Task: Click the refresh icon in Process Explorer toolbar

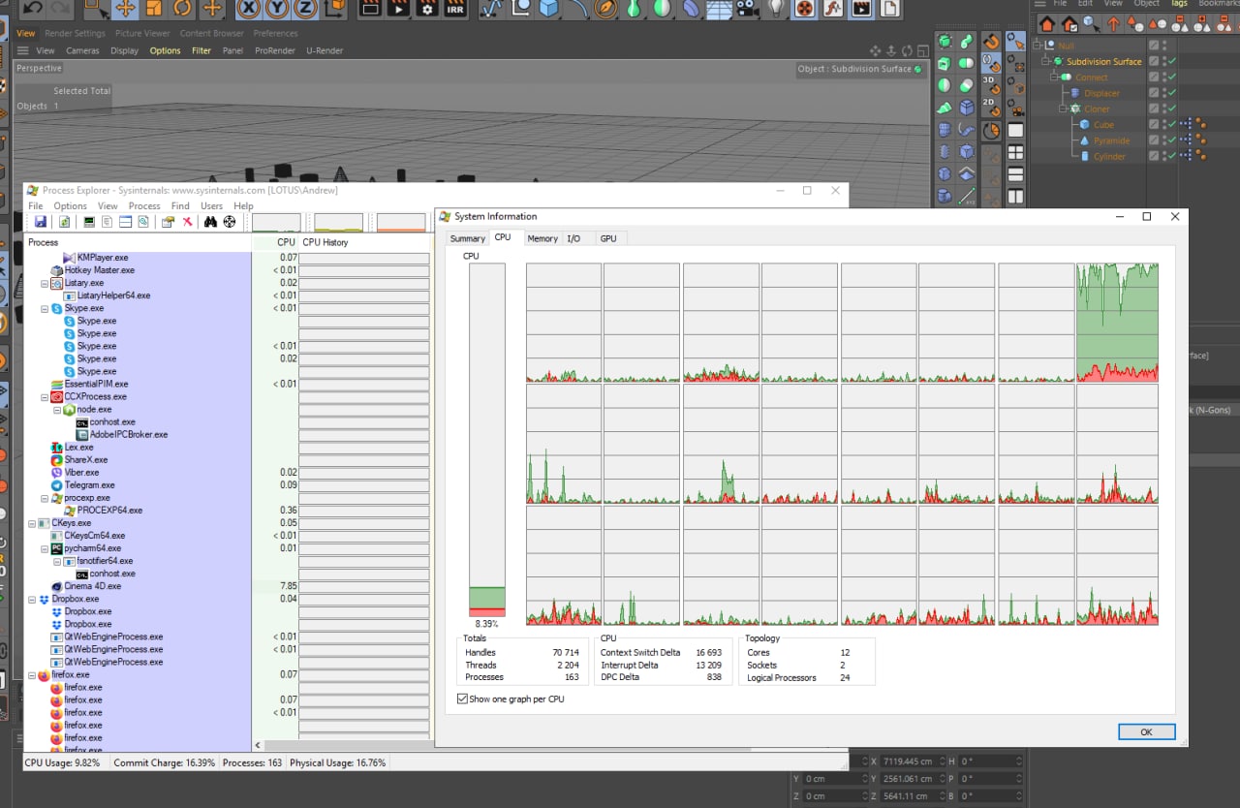Action: tap(65, 222)
